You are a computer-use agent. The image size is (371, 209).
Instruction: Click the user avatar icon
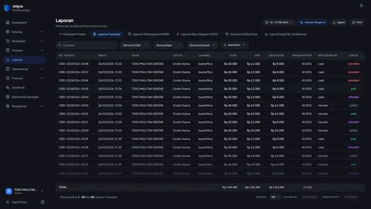pyautogui.click(x=9, y=191)
